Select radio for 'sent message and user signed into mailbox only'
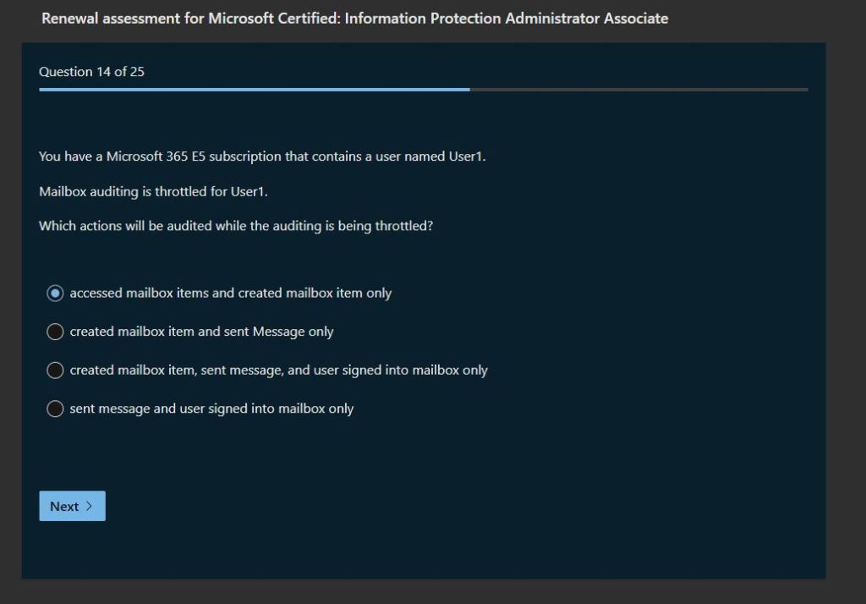 pos(55,409)
